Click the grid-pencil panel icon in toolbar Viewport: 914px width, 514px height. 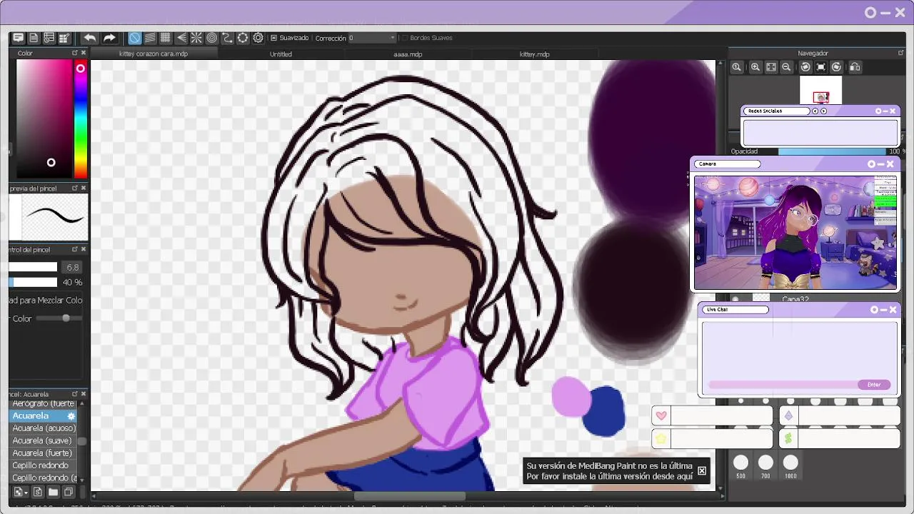(64, 38)
